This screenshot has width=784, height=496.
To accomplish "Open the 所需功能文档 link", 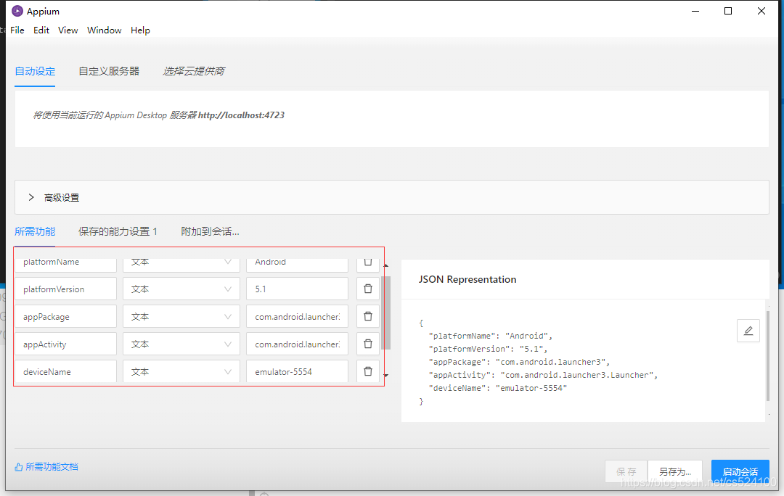I will coord(52,467).
